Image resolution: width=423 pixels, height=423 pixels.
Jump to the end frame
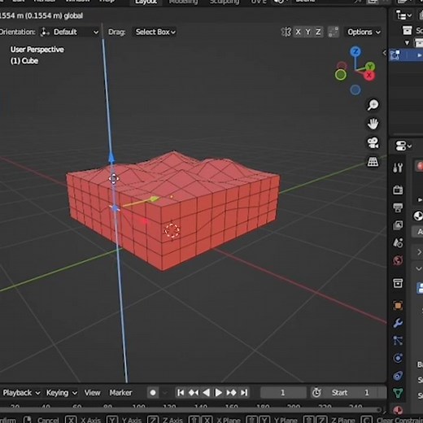point(244,393)
